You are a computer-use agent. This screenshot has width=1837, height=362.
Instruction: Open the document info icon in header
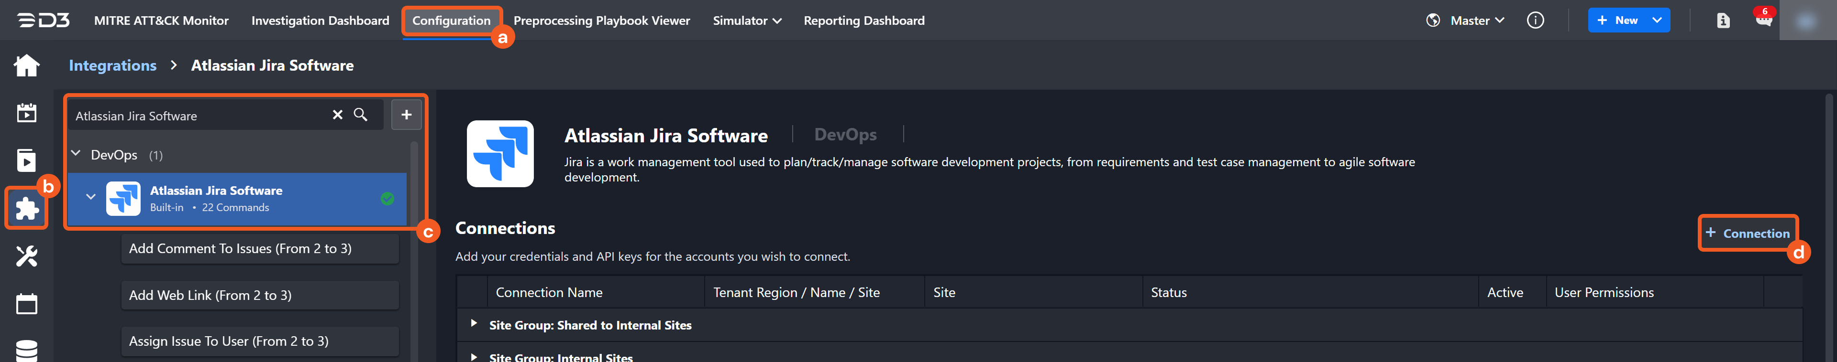pos(1723,21)
